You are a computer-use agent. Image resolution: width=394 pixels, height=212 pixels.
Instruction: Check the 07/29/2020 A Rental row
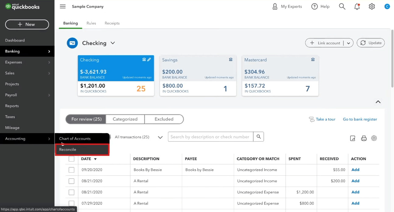[x=72, y=203]
